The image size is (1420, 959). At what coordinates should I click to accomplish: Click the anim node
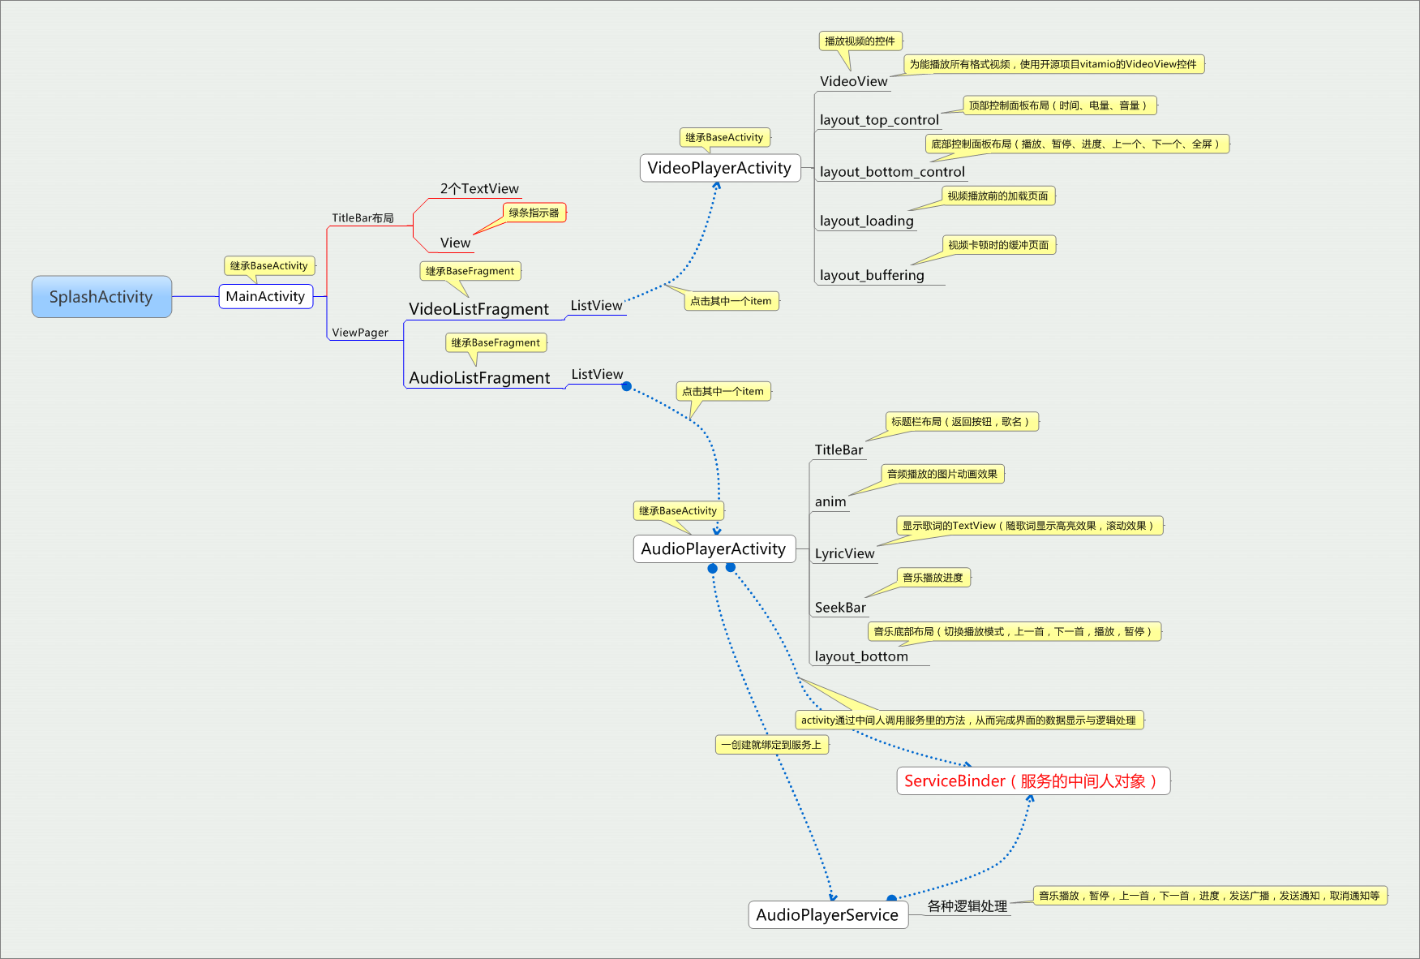tap(830, 502)
